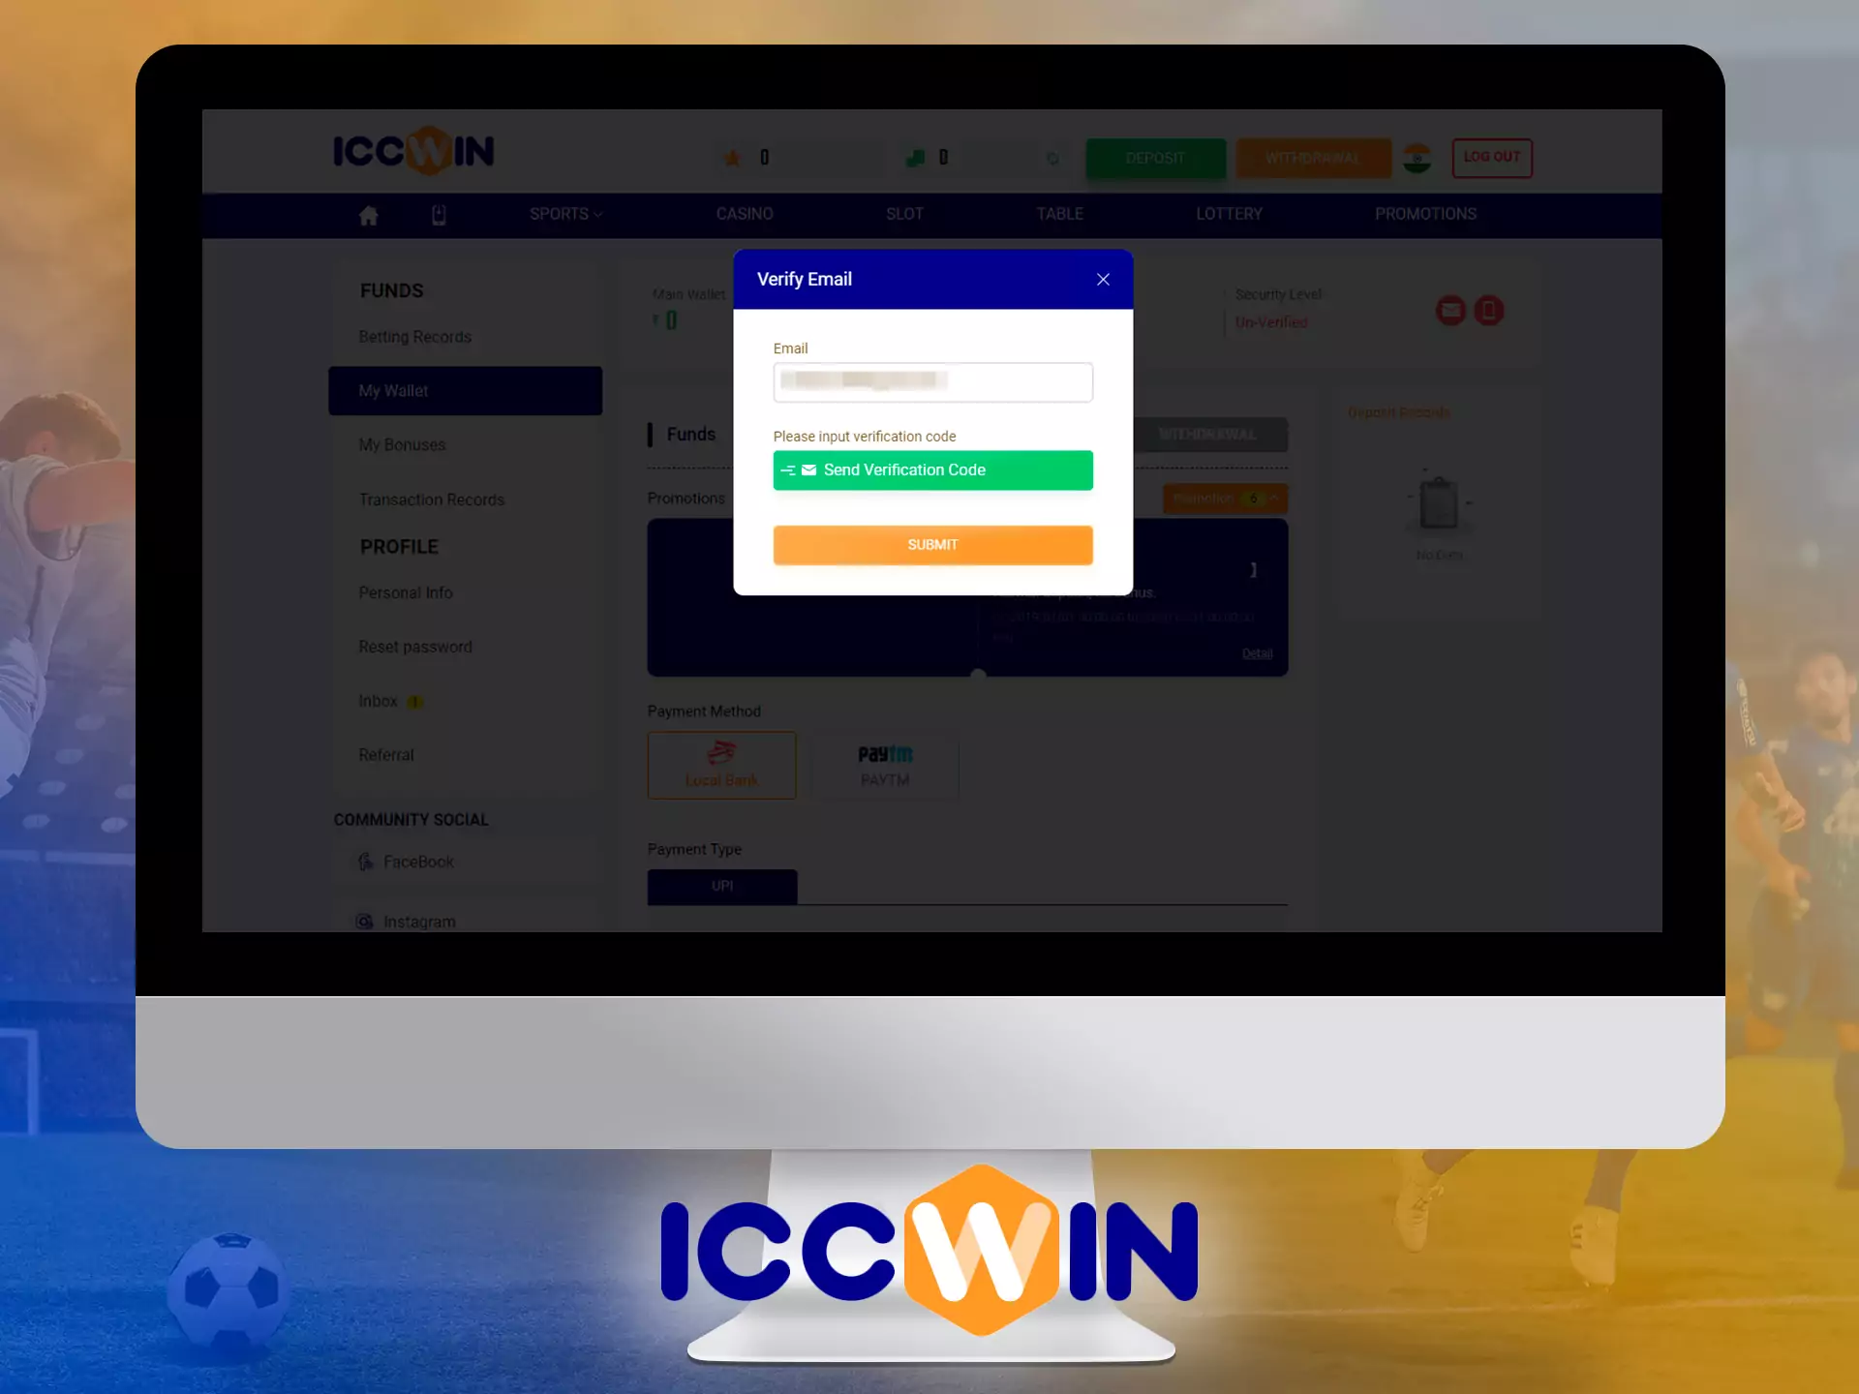
Task: Click the email/message icon in security section
Action: (1452, 309)
